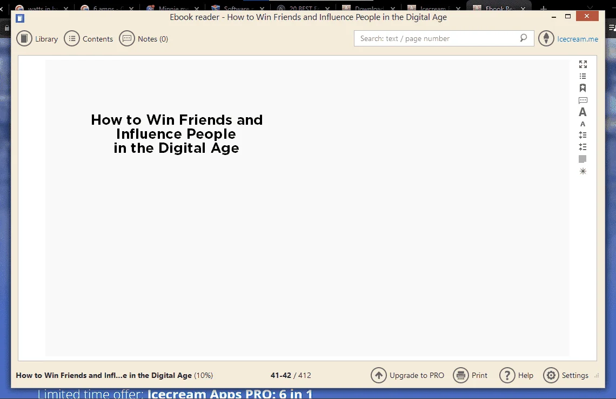Add a bookmark with the star bookmark icon
This screenshot has width=616, height=399.
(583, 88)
